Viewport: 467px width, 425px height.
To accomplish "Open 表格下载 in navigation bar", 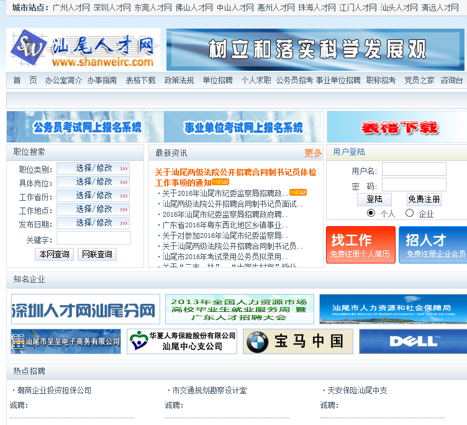I will pos(140,81).
